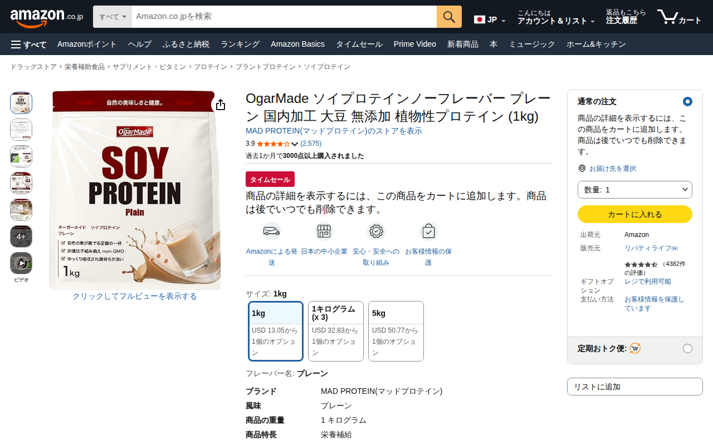Click クリックしてフルビューを表示する link
Screen dimensions: 713x445
tap(135, 296)
